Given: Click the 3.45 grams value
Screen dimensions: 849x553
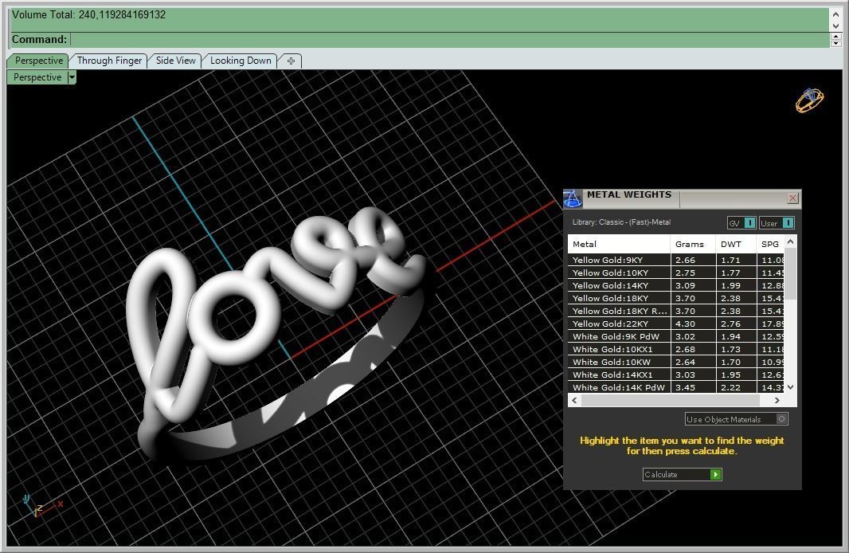Looking at the screenshot, I should [685, 387].
